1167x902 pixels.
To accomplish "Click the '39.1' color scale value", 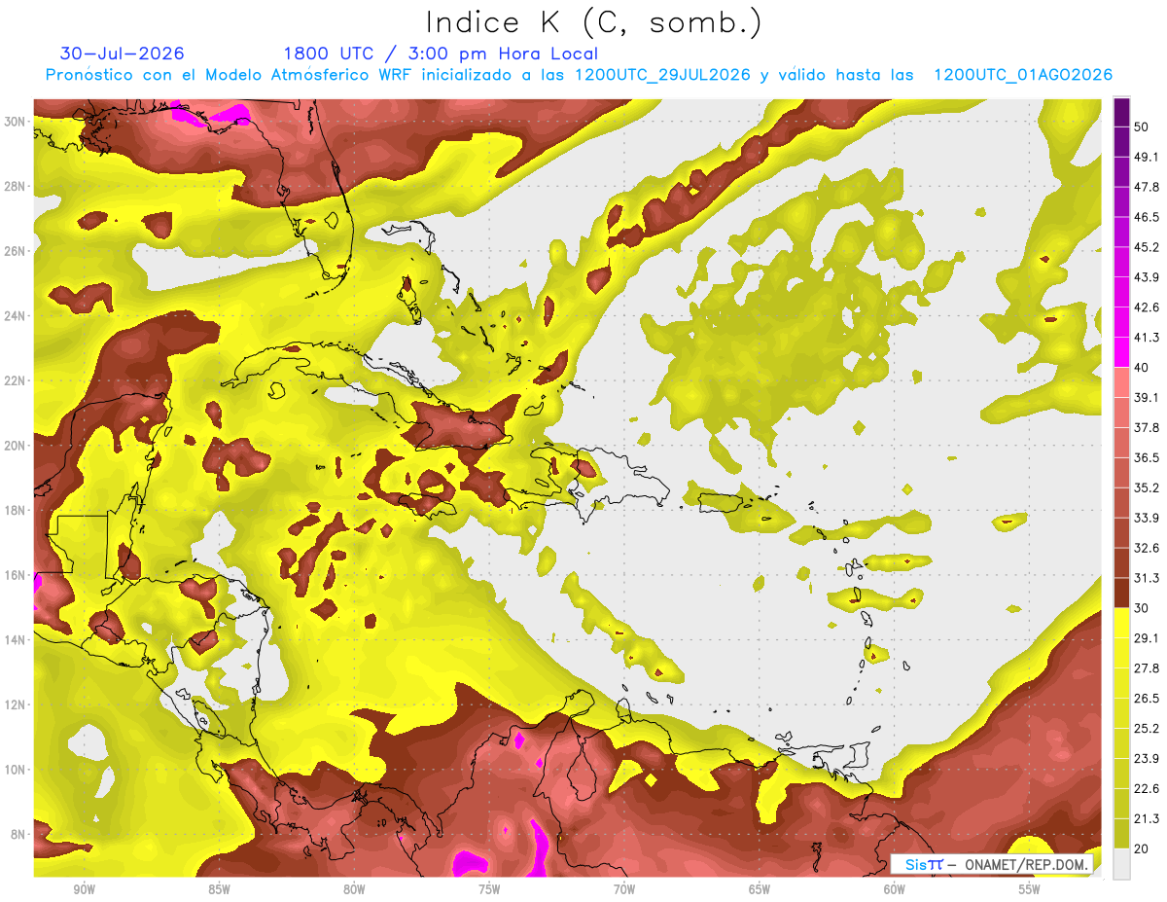I will (x=1147, y=397).
